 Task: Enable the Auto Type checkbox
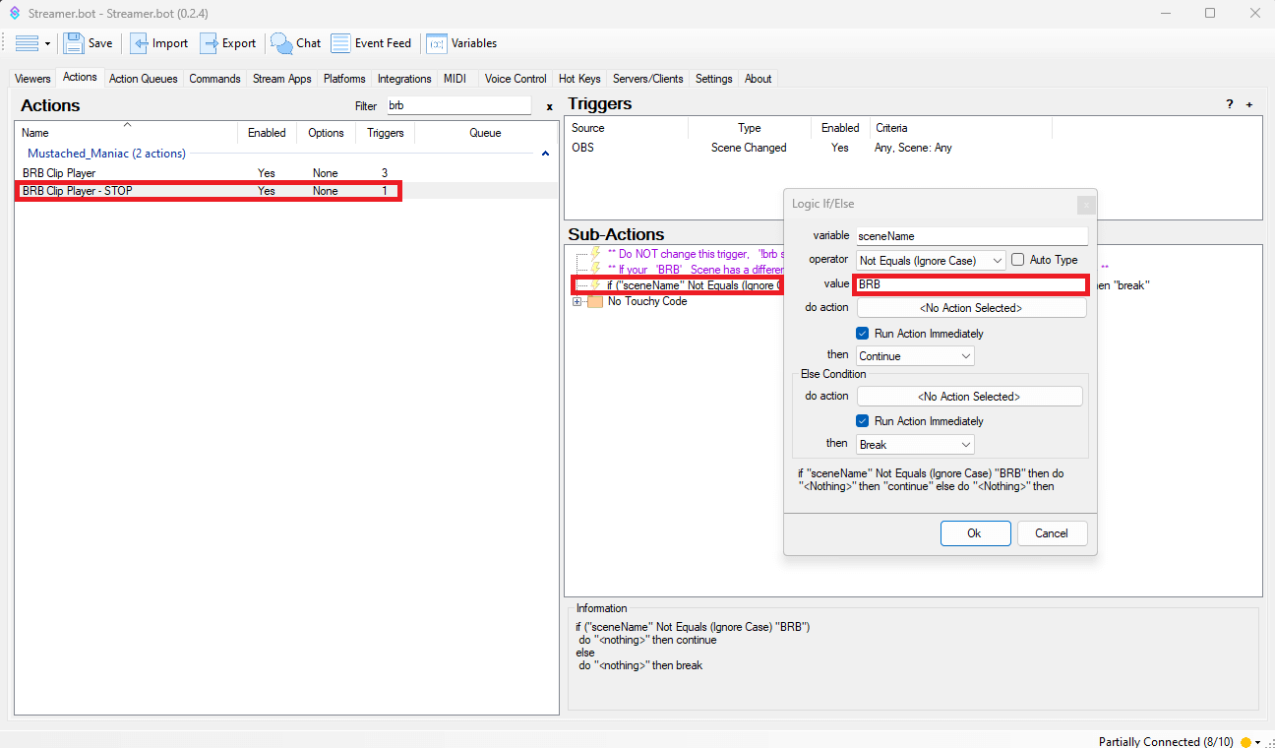pyautogui.click(x=1018, y=260)
